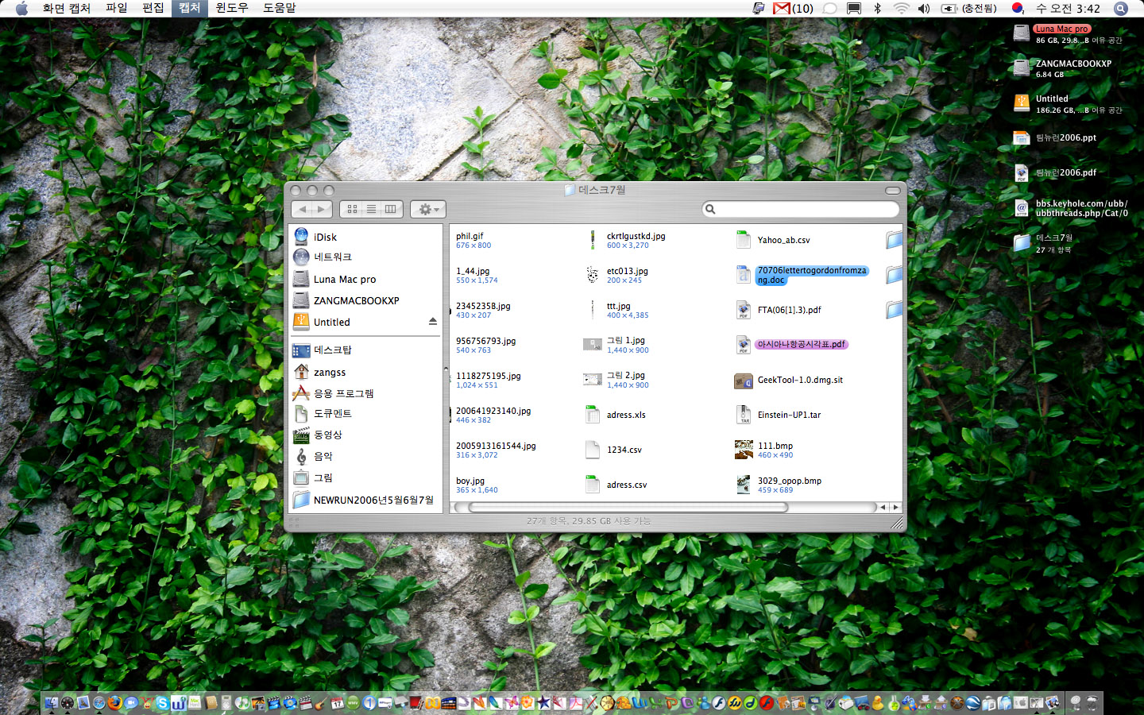Screen dimensions: 1144x715
Task: Switch Finder to list view
Action: tap(371, 209)
